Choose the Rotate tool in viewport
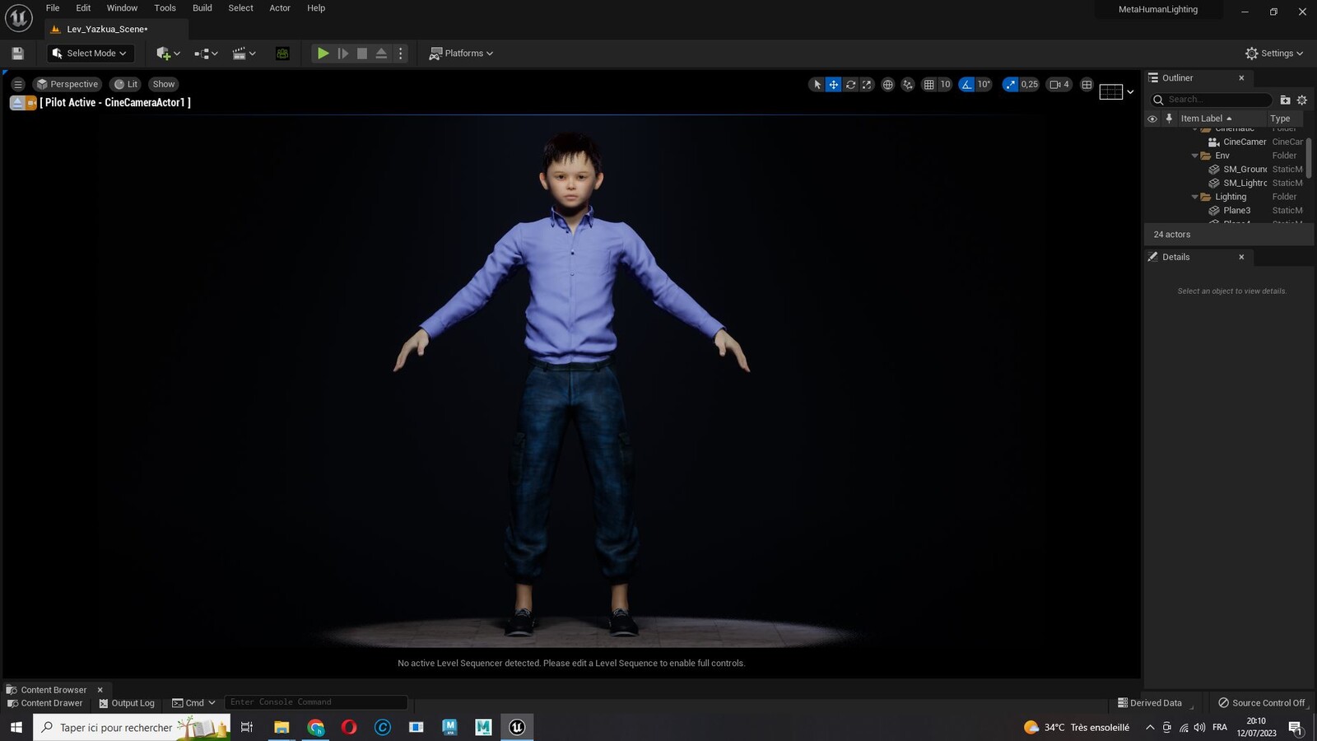The width and height of the screenshot is (1317, 741). point(850,84)
